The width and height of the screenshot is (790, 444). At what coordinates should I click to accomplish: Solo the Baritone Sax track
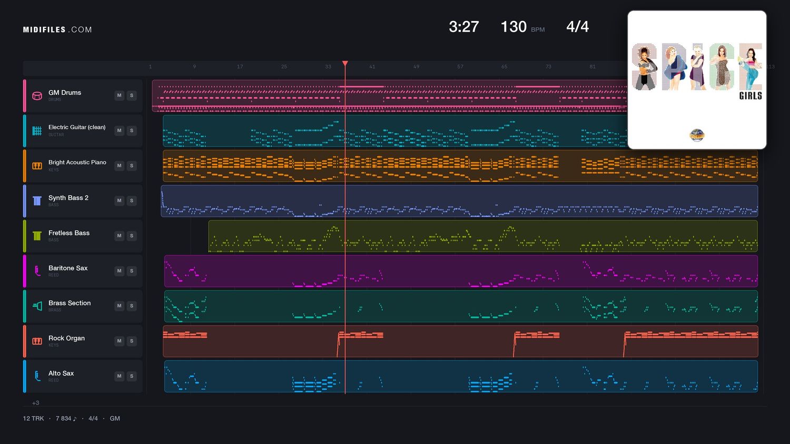click(132, 271)
